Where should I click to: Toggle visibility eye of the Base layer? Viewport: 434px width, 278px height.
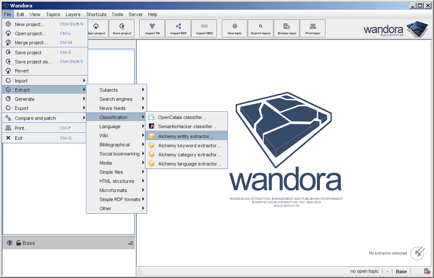pos(10,243)
